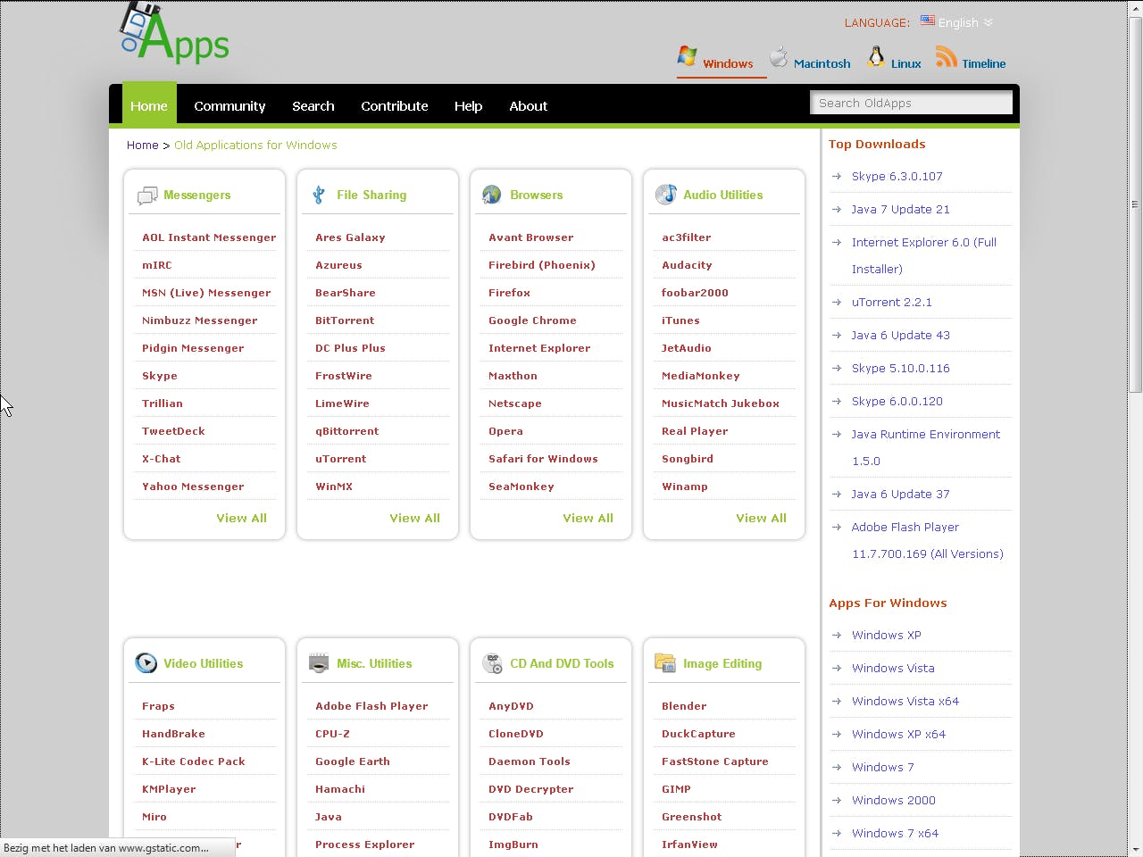Open the Home navigation tab
Image resolution: width=1143 pixels, height=857 pixels.
pyautogui.click(x=149, y=105)
